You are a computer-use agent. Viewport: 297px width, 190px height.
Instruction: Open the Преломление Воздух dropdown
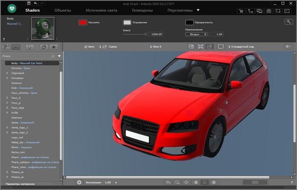click(196, 34)
